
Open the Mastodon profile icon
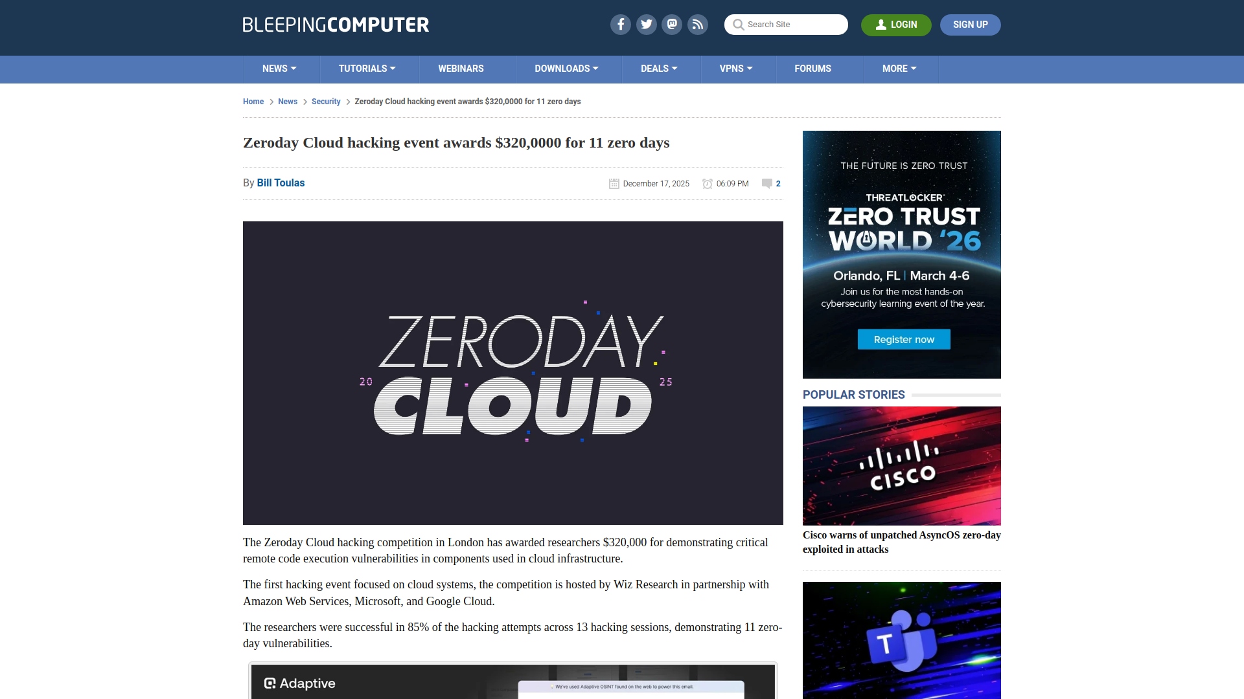coord(672,25)
